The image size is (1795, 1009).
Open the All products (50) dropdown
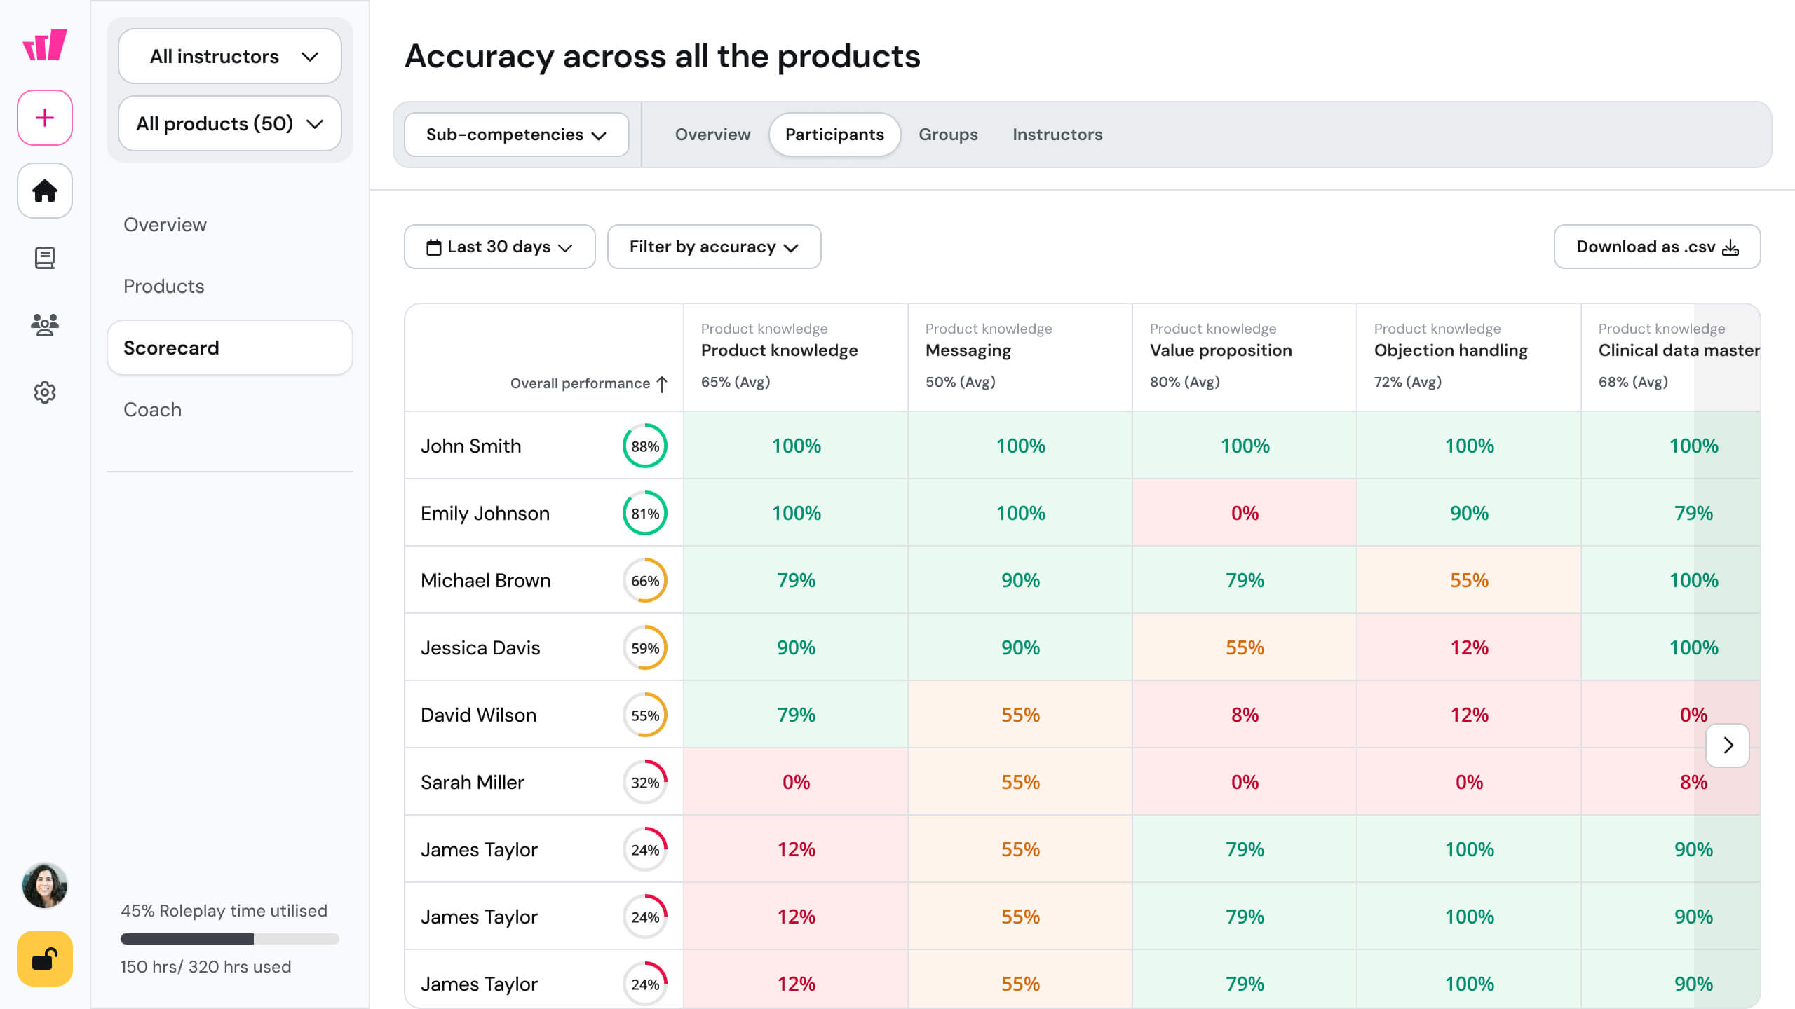tap(230, 124)
